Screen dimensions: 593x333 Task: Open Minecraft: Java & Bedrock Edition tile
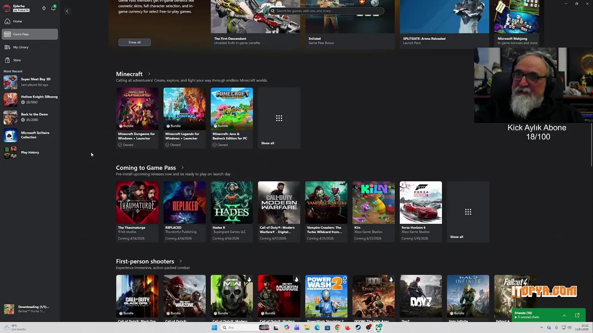(232, 118)
